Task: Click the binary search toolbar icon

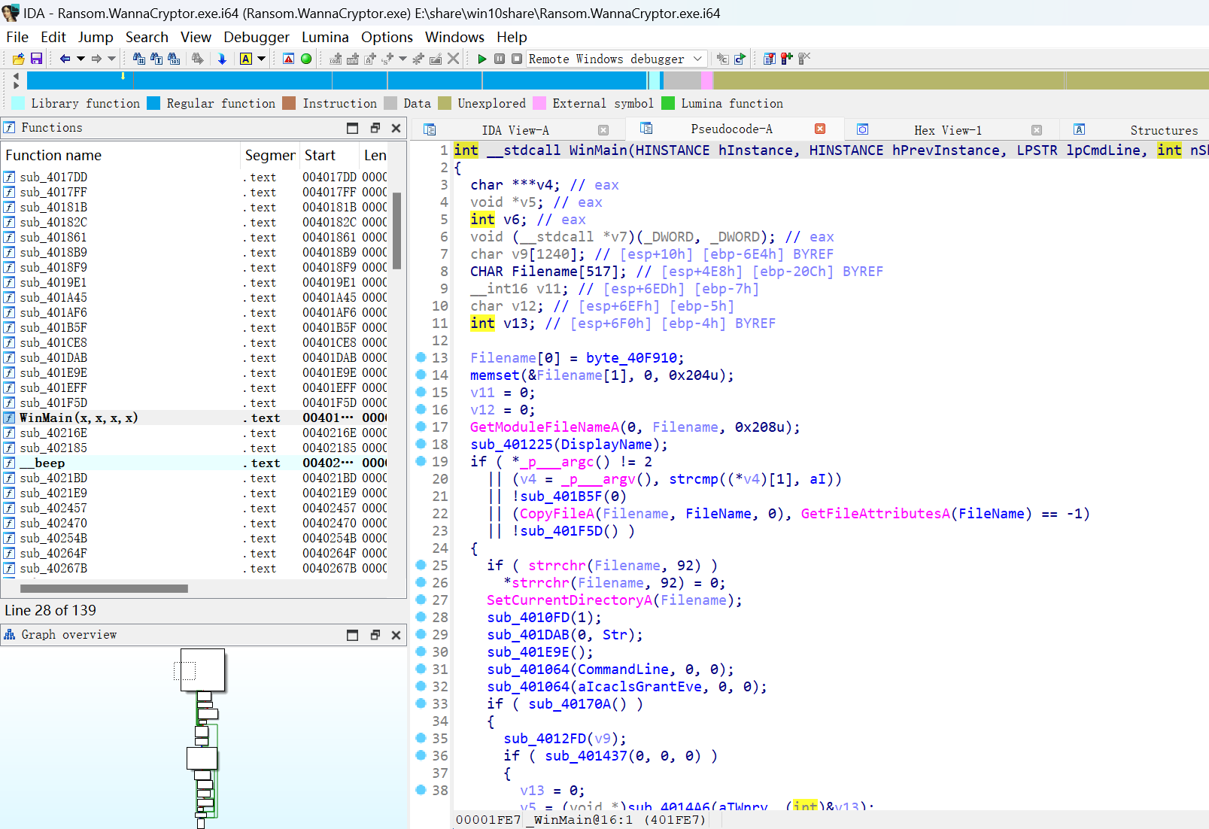Action: [174, 59]
